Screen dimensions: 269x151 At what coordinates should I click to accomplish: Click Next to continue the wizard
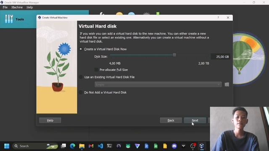[195, 120]
